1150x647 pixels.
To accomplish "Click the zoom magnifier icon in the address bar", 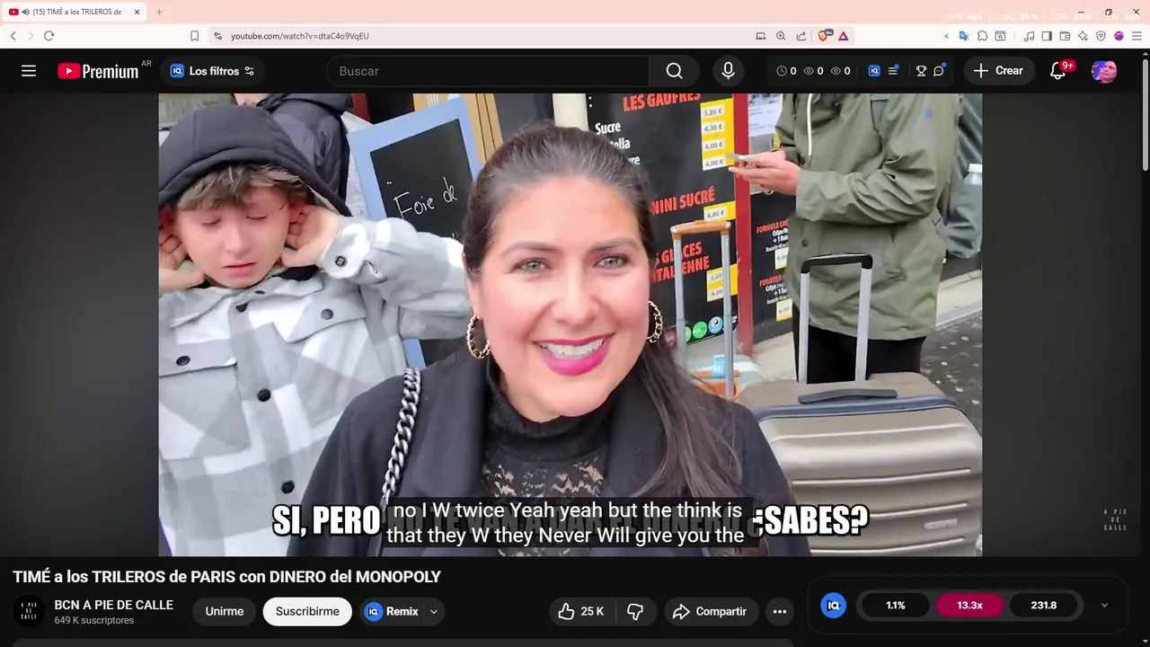I will click(x=781, y=36).
